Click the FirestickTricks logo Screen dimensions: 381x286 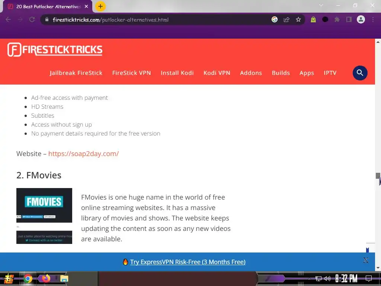[x=55, y=50]
